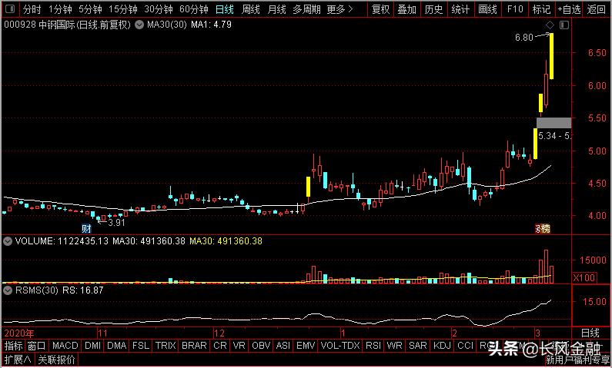Click the 返回 back button
Viewport: 612px width, 368px height.
pyautogui.click(x=597, y=9)
